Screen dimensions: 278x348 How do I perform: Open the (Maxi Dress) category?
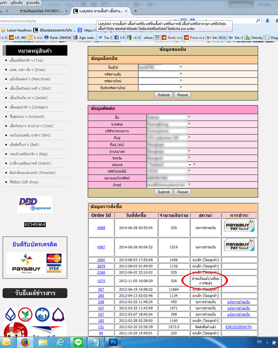pyautogui.click(x=30, y=79)
